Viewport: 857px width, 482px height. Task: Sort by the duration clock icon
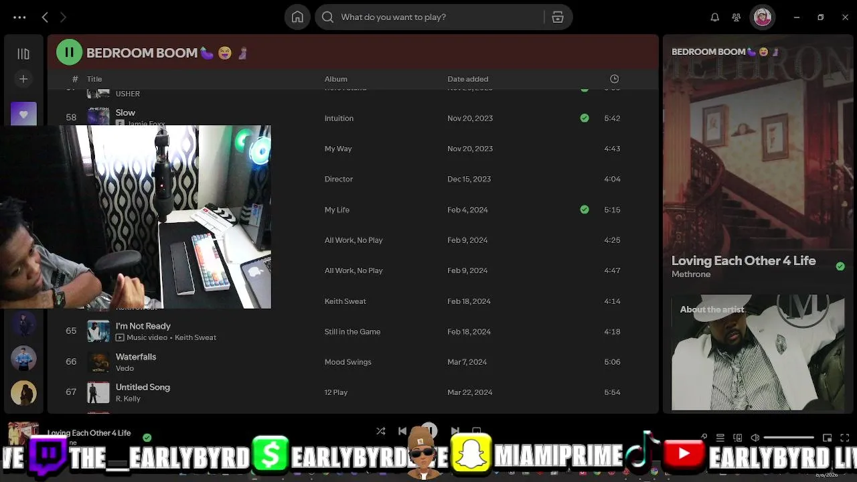[614, 79]
